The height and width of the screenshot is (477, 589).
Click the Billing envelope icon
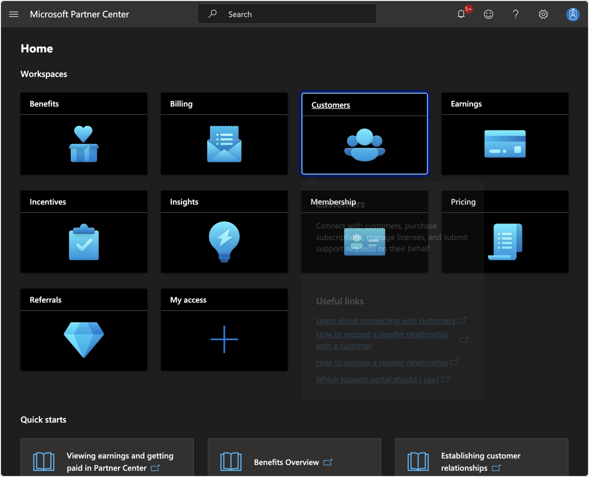(224, 144)
